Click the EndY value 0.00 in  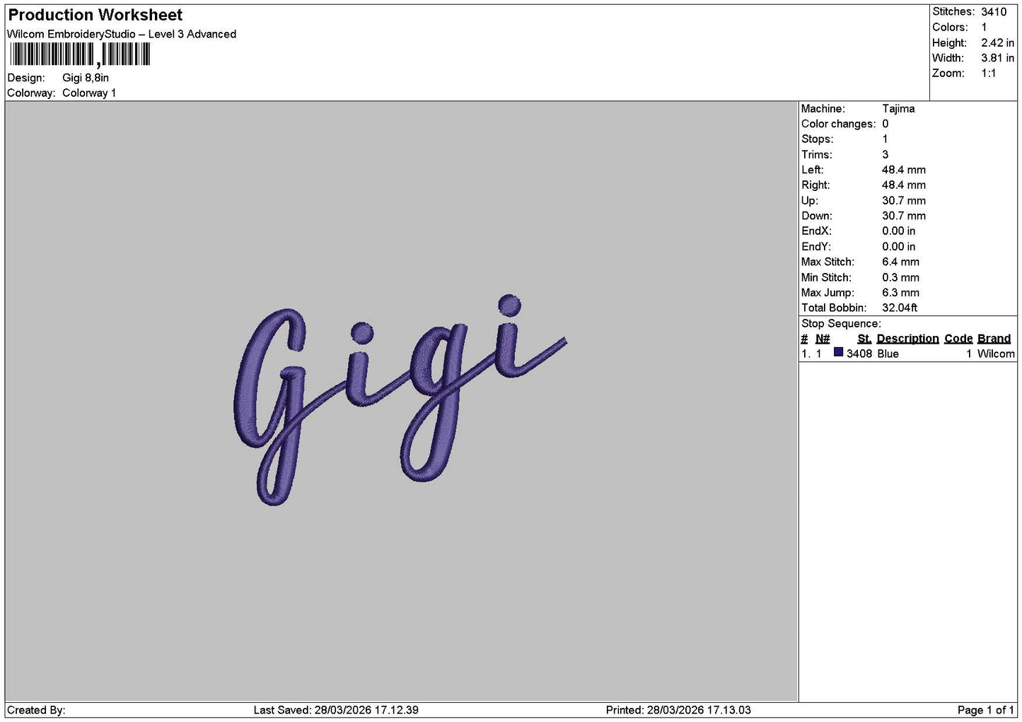click(x=899, y=247)
